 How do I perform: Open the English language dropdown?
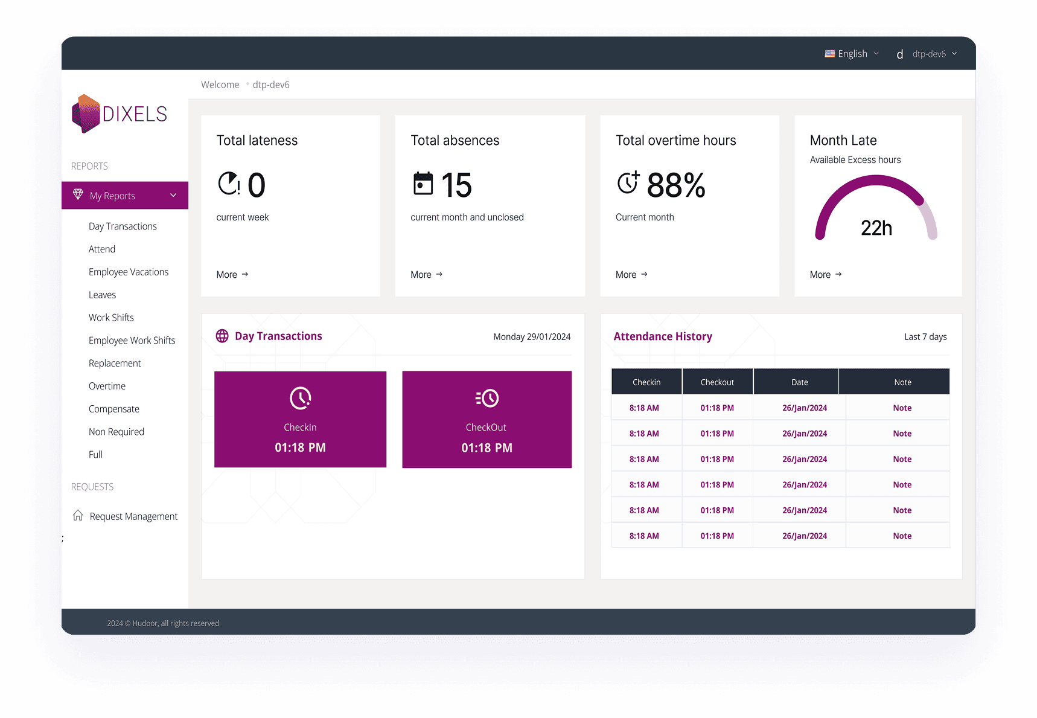click(x=852, y=54)
